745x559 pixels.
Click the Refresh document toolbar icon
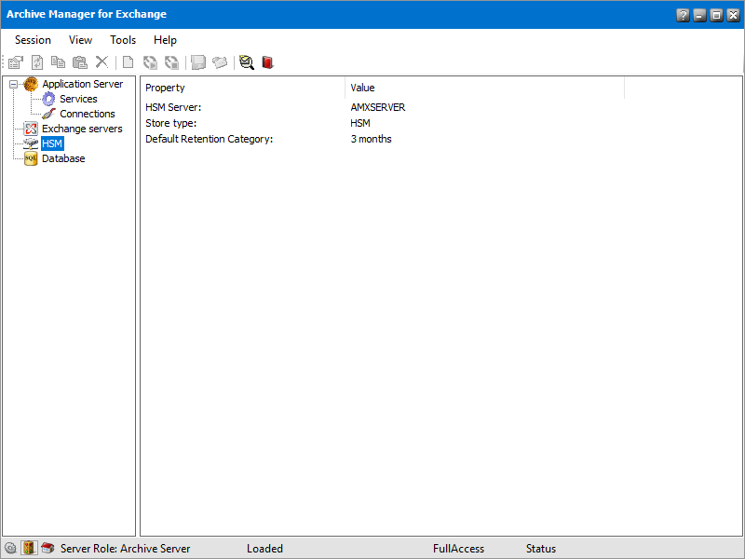37,62
